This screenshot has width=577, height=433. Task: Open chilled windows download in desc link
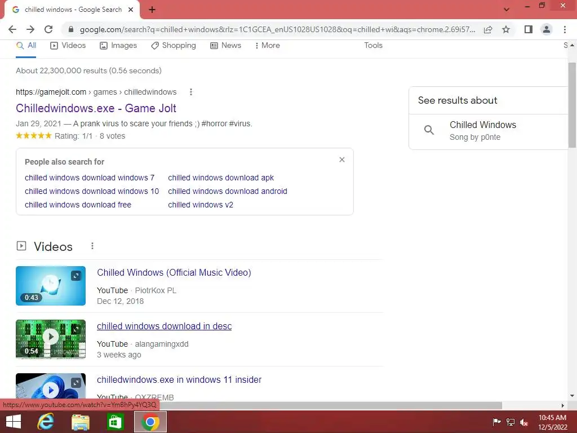164,326
